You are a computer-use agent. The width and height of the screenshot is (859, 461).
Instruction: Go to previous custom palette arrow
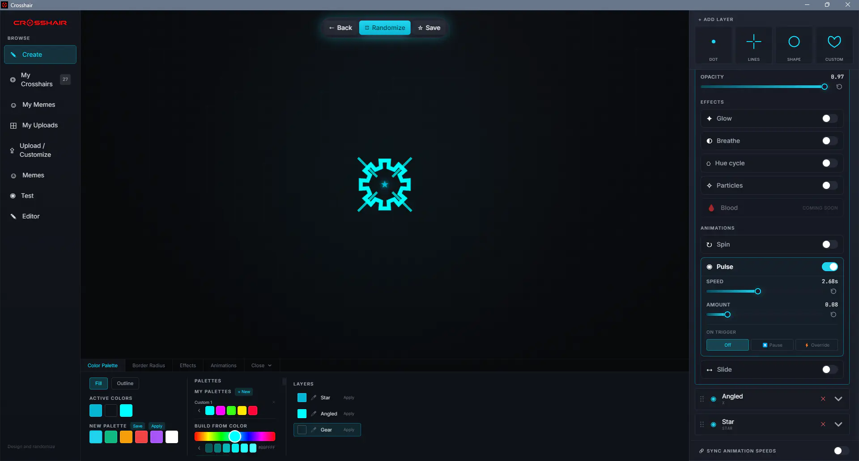point(199,411)
